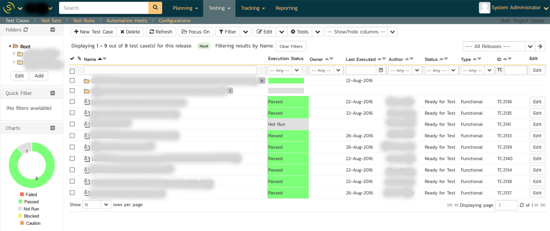Click the page refresh icon in pagination

522,205
